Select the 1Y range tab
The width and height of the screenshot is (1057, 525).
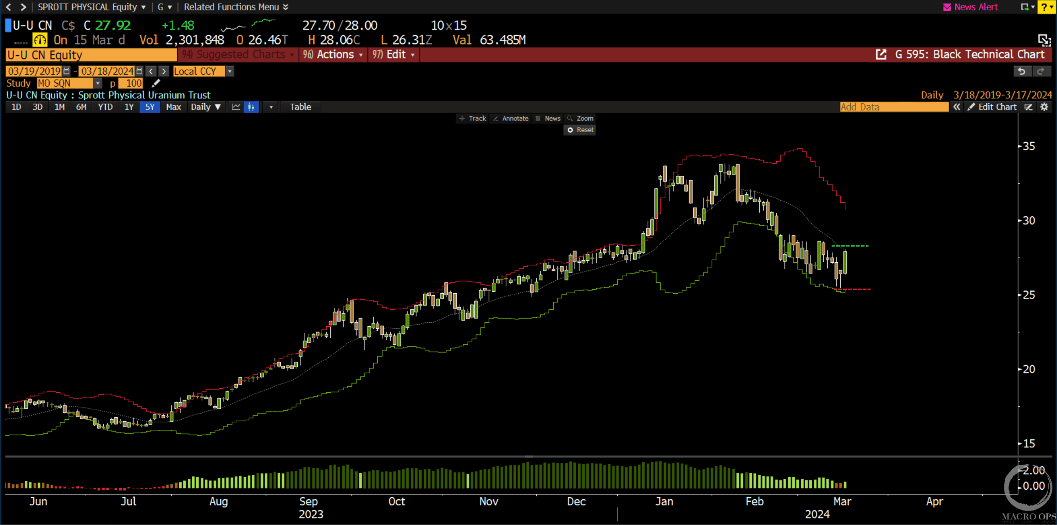(129, 107)
